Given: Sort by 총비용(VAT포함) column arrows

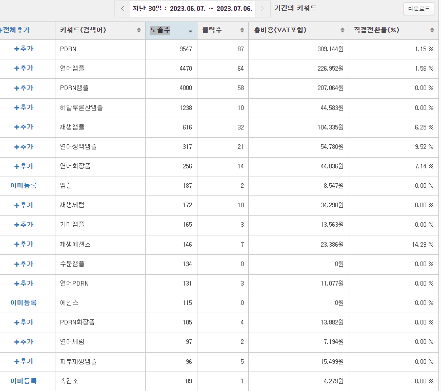Looking at the screenshot, I should coord(342,30).
